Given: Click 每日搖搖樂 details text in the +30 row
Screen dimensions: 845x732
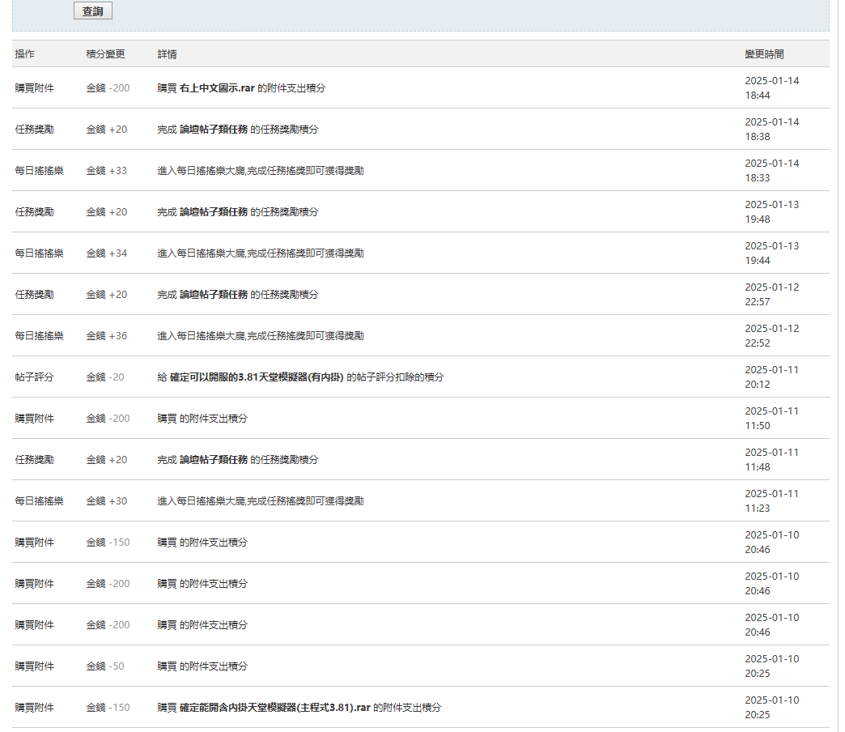Looking at the screenshot, I should click(261, 501).
